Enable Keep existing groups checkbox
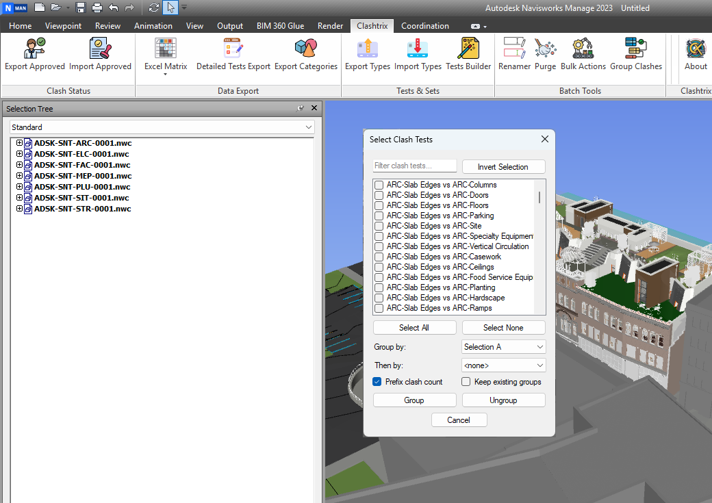Viewport: 712px width, 503px height. pos(466,382)
